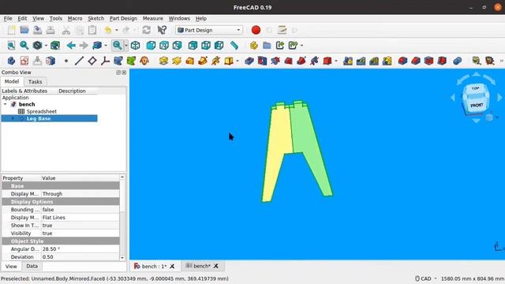Create a new Sketch
This screenshot has width=505, height=284.
coord(24,61)
